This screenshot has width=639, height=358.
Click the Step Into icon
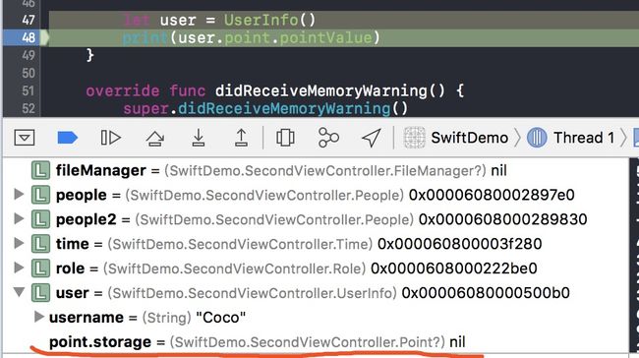point(199,138)
